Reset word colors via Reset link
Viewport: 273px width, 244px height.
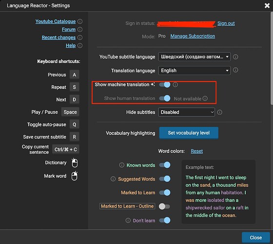[197, 151]
